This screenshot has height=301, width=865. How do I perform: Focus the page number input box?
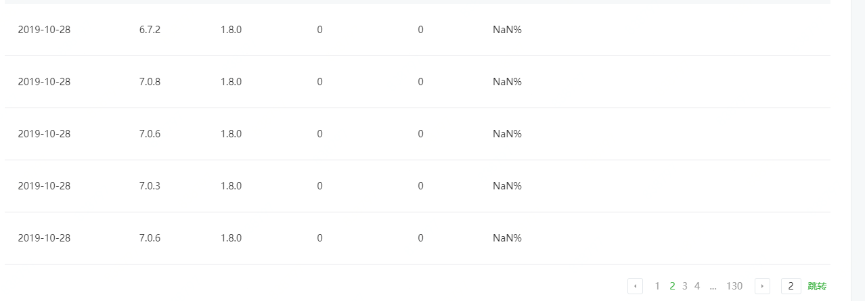click(791, 286)
